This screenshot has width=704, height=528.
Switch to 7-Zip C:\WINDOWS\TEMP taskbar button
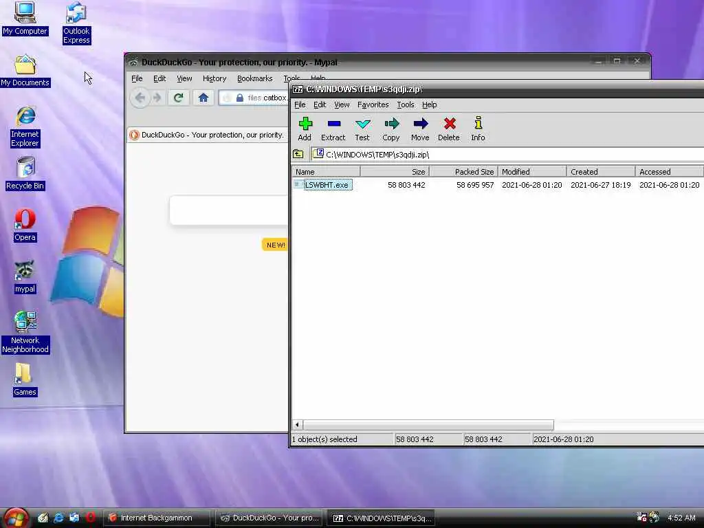click(x=382, y=518)
